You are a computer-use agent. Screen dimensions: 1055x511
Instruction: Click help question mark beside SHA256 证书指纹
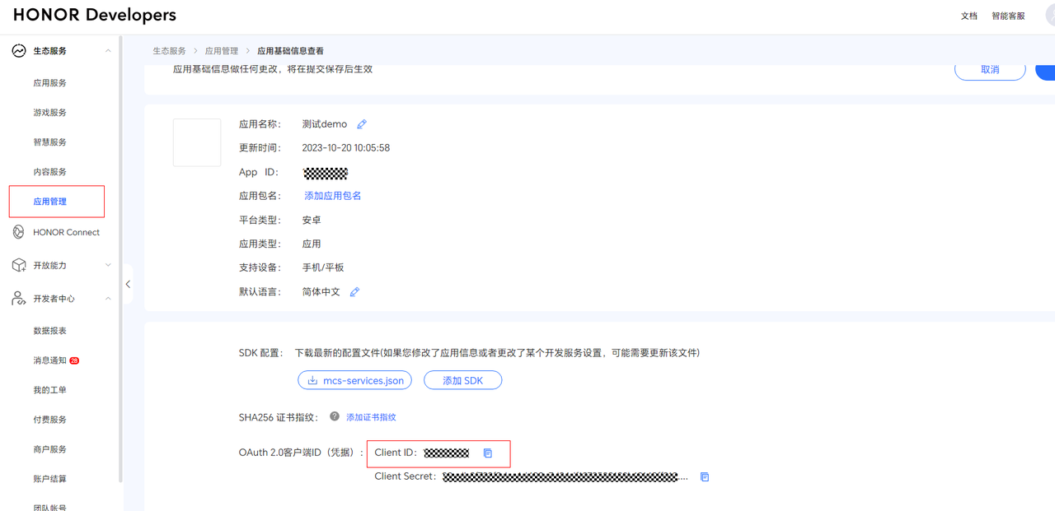click(335, 416)
